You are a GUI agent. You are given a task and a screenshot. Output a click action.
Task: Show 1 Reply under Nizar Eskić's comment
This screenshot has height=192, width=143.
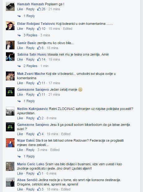(x=29, y=156)
